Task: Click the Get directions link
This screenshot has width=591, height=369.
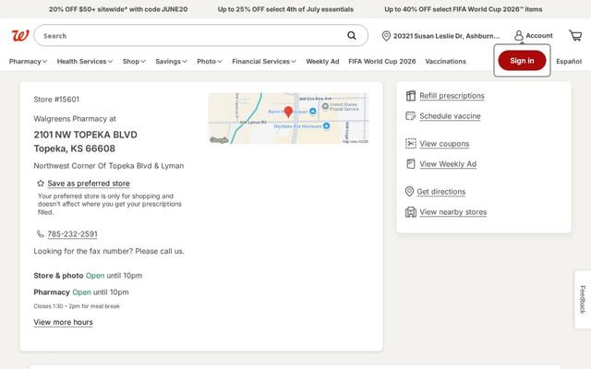Action: pyautogui.click(x=441, y=191)
